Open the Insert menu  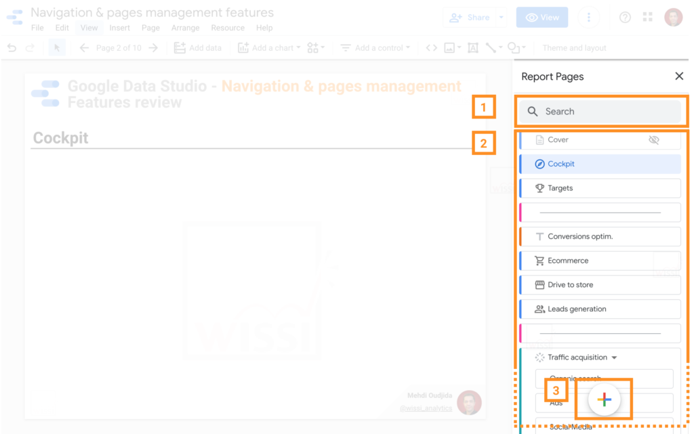pos(119,28)
